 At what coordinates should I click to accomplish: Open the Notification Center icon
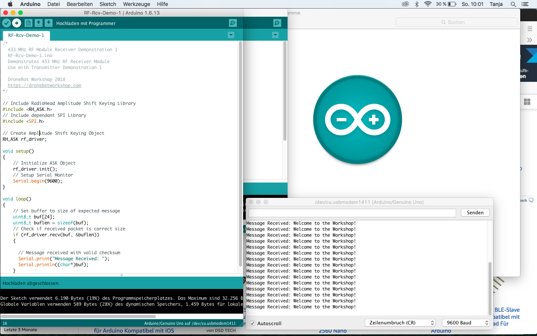point(525,4)
